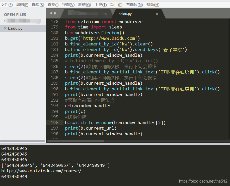Image resolution: width=230 pixels, height=186 pixels.
Task: Click the b.get baidu URL line
Action: [102, 38]
